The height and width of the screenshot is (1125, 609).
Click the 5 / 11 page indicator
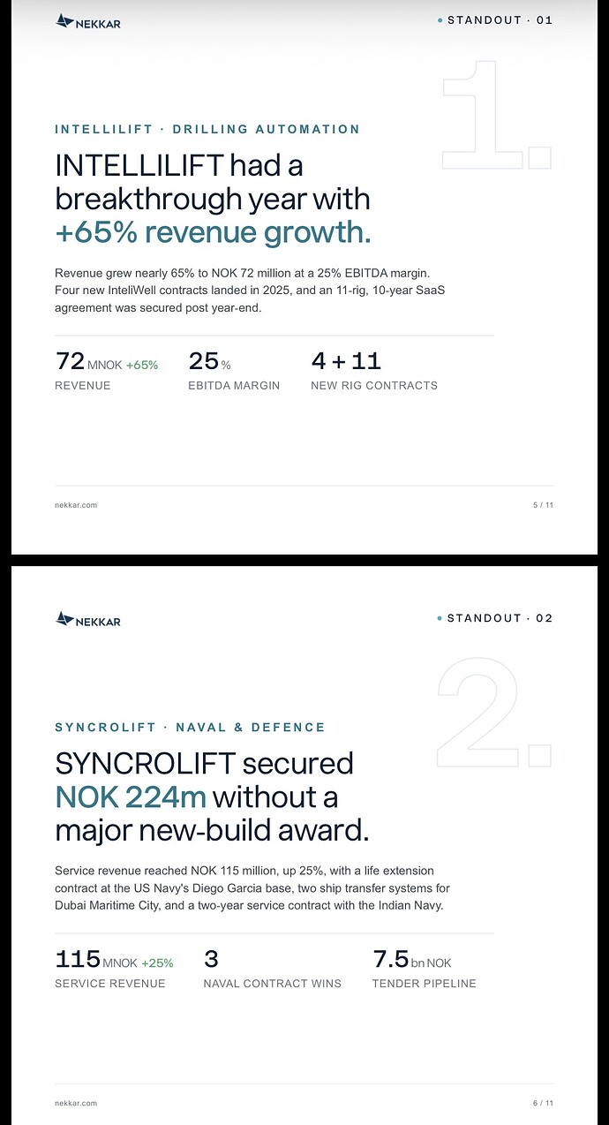pyautogui.click(x=543, y=505)
